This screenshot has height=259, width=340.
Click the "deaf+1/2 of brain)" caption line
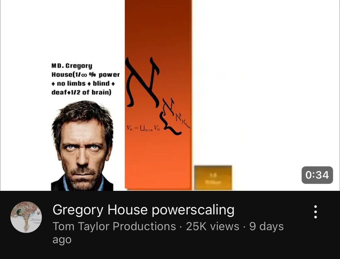click(82, 92)
